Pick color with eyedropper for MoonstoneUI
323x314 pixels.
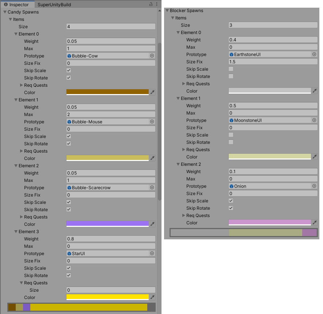coord(315,157)
